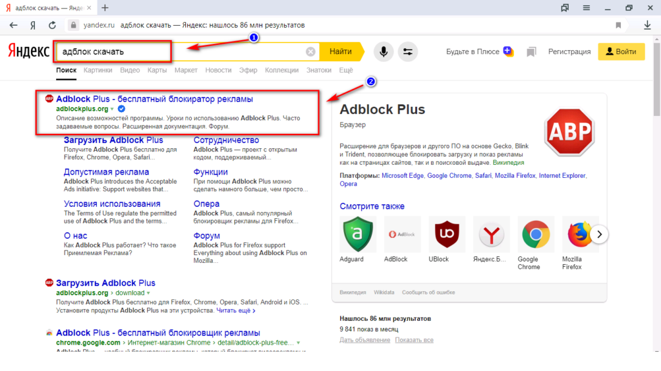Open the Регистрация link
Viewport: 661px width, 371px height.
[x=569, y=52]
